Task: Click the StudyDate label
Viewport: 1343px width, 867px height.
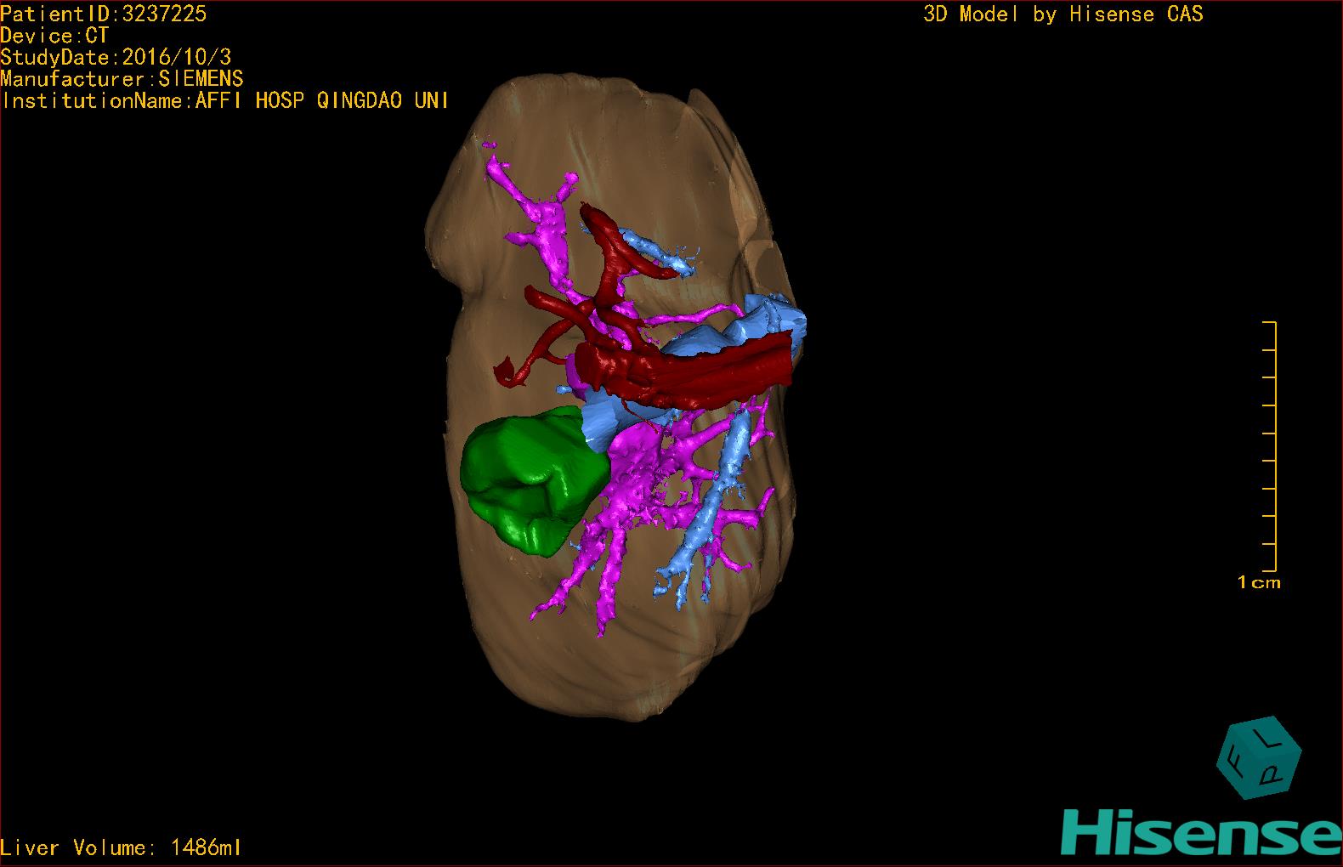Action: click(116, 58)
